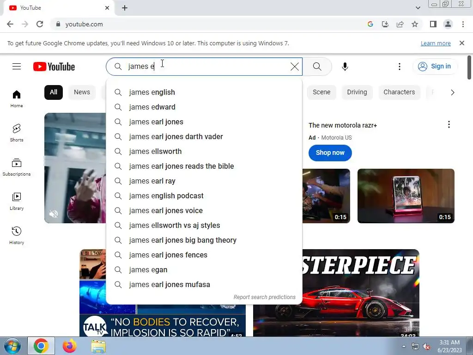473x355 pixels.
Task: Go back in Chrome
Action: (10, 24)
